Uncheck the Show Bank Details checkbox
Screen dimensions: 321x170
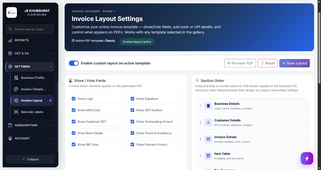[x=73, y=133]
